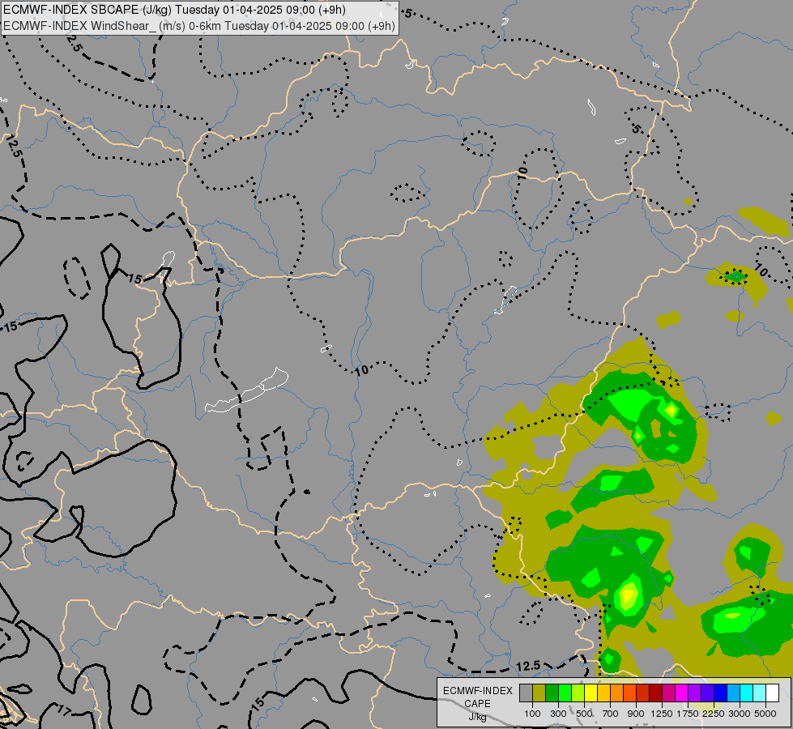Click the legend label '5000'
This screenshot has width=793, height=729.
pyautogui.click(x=765, y=714)
